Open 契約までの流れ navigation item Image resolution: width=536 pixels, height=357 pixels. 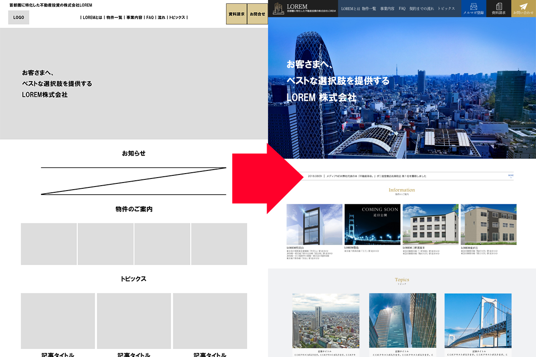422,8
